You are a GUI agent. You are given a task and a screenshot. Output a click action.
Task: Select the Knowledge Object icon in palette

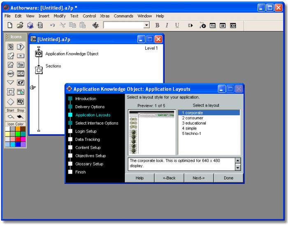21,101
